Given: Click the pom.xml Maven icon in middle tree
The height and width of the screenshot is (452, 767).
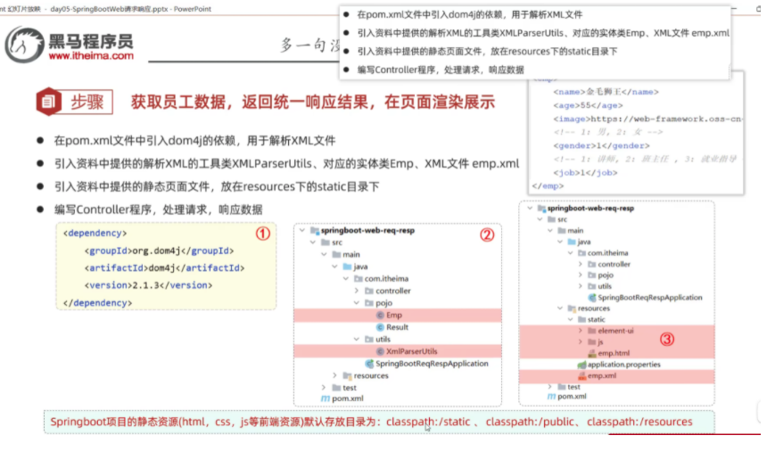Looking at the screenshot, I should click(x=326, y=399).
